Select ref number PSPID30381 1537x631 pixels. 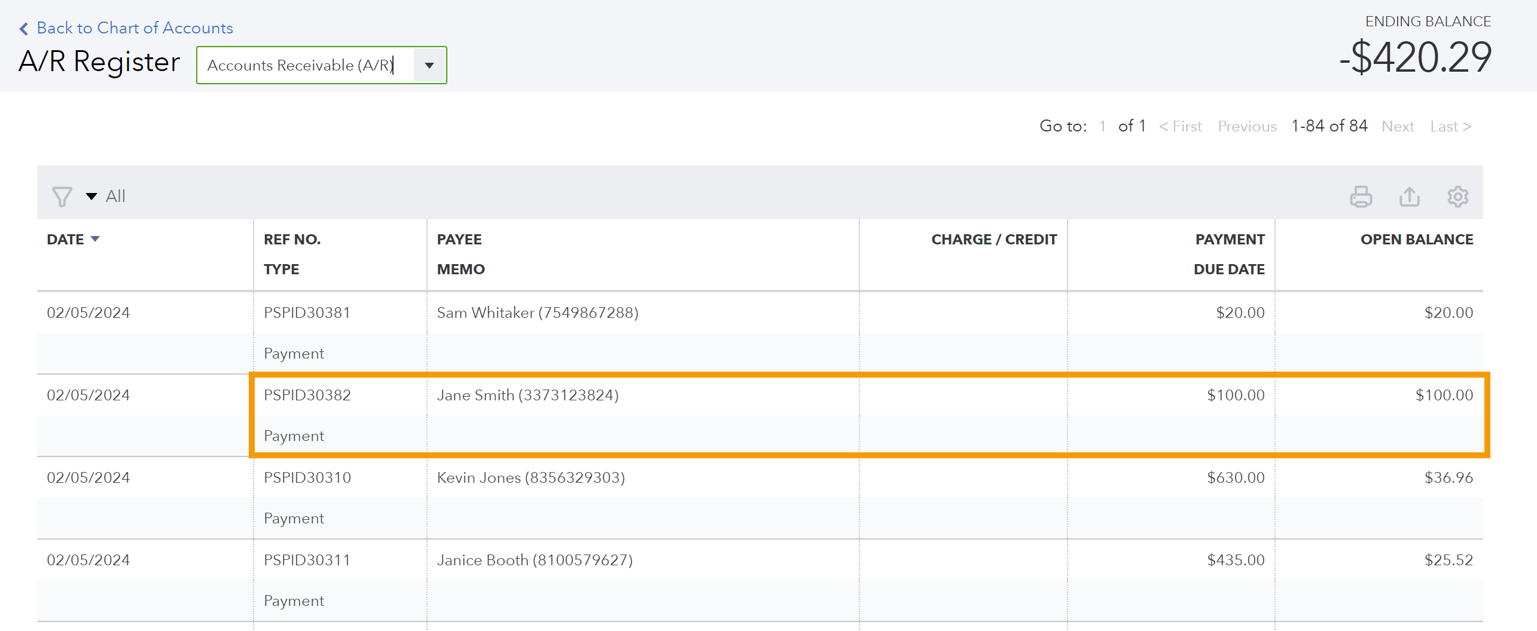point(307,313)
